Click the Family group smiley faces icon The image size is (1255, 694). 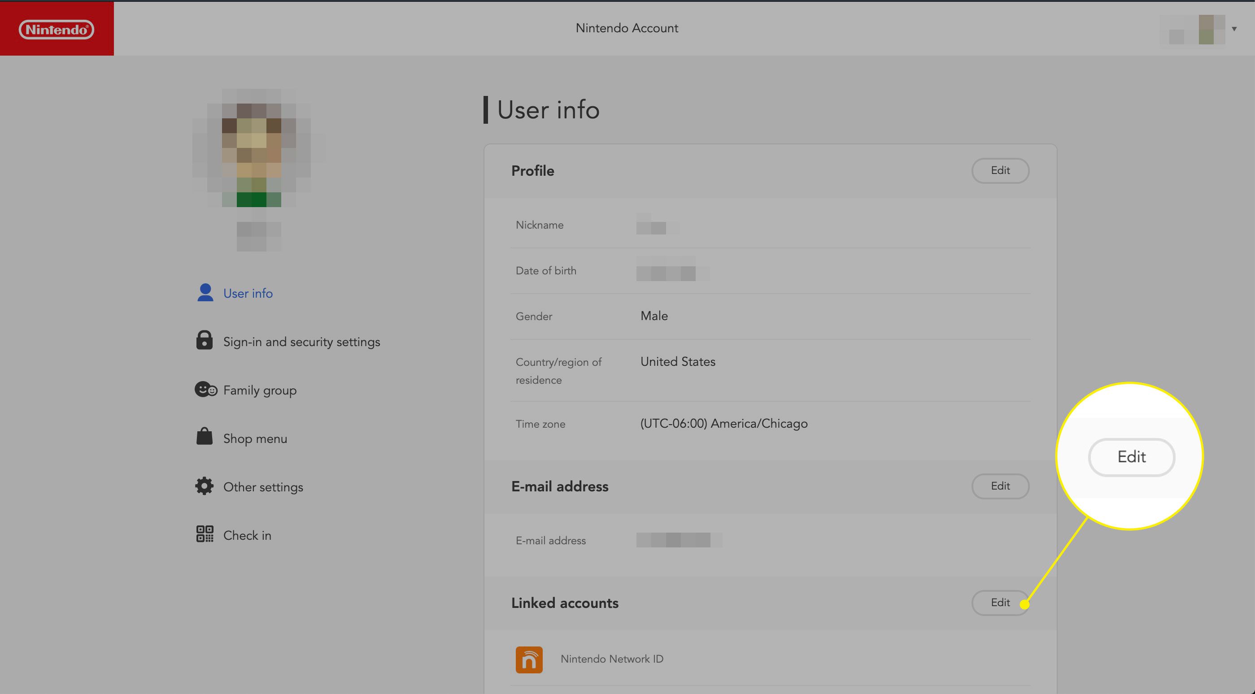point(205,389)
